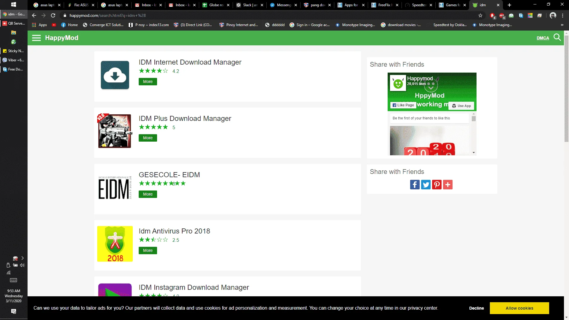This screenshot has width=569, height=320.
Task: Open IDM Internet Download Manager title link
Action: click(190, 62)
